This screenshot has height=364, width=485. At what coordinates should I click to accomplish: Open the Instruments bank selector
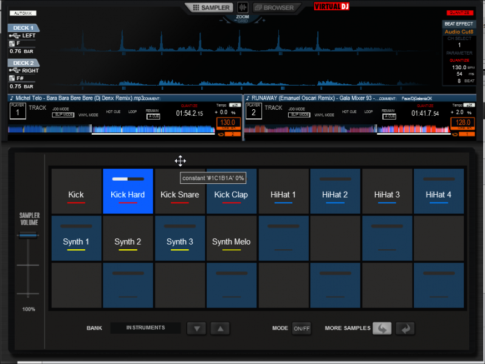pyautogui.click(x=146, y=328)
